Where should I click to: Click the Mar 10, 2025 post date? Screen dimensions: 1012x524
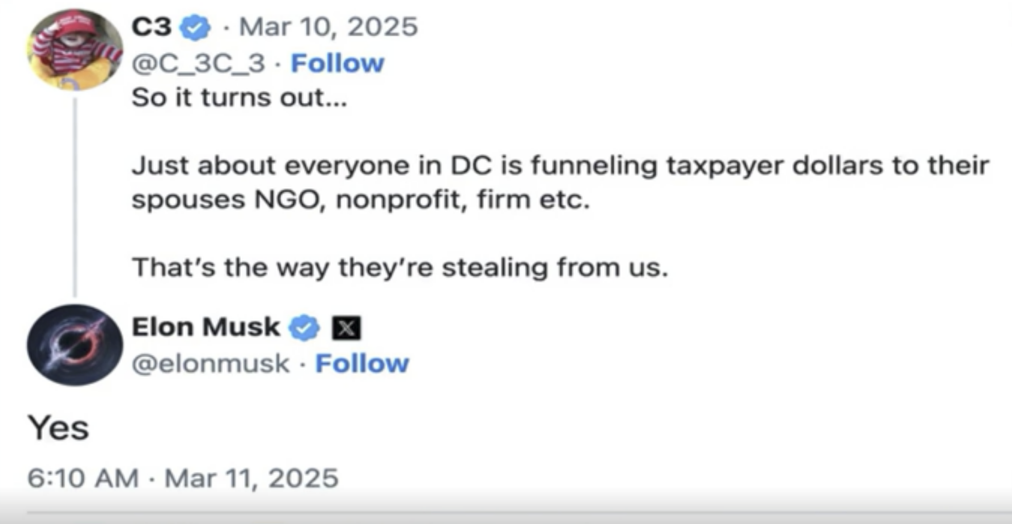click(x=329, y=27)
